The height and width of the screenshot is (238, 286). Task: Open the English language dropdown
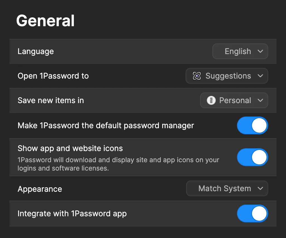coord(240,51)
